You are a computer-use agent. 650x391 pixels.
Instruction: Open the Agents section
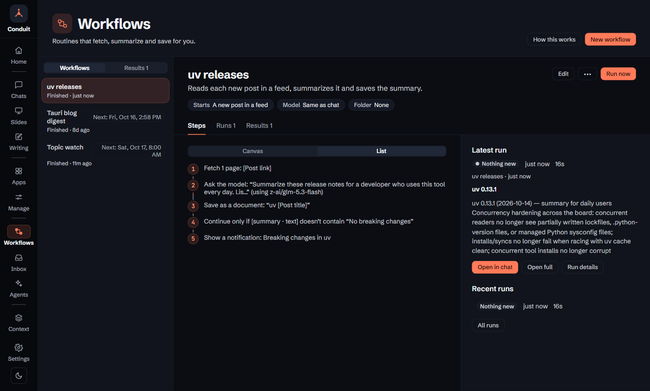[19, 289]
